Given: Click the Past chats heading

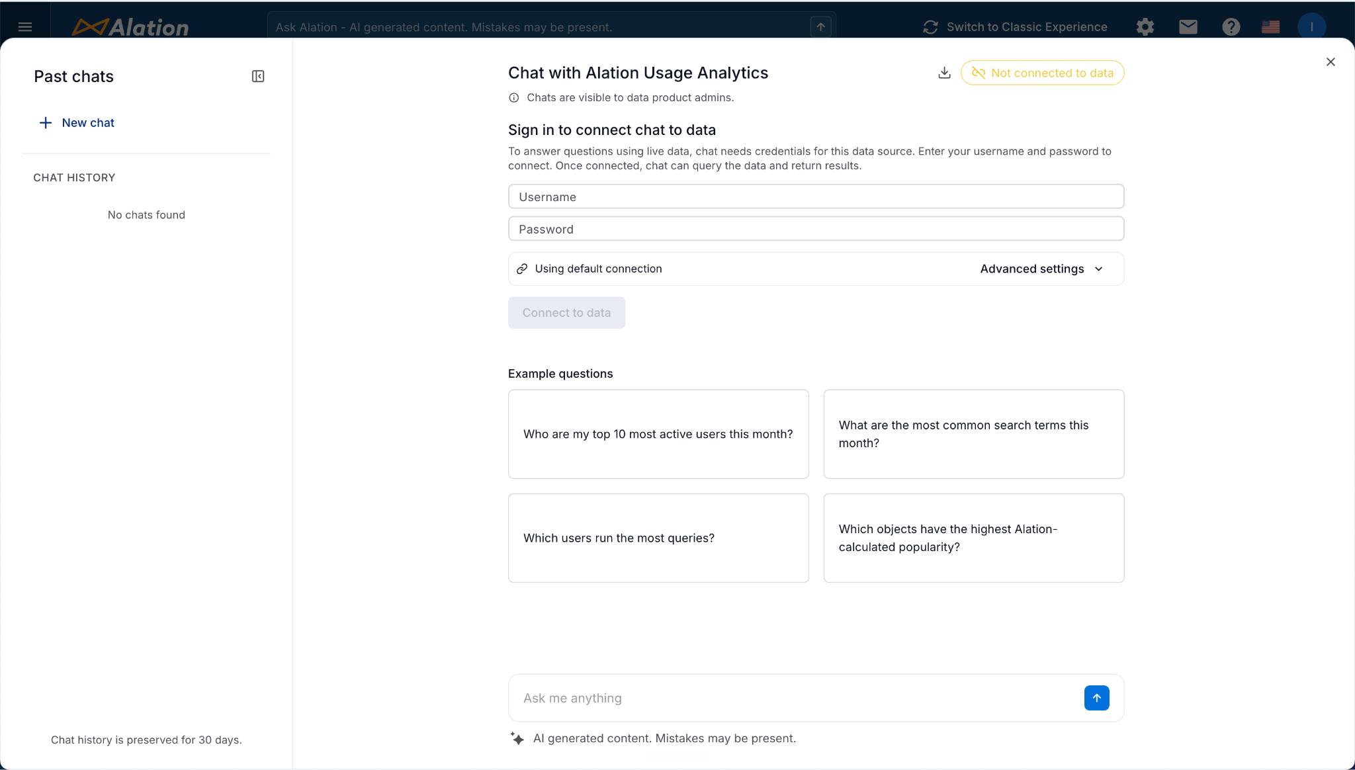Looking at the screenshot, I should pyautogui.click(x=73, y=76).
